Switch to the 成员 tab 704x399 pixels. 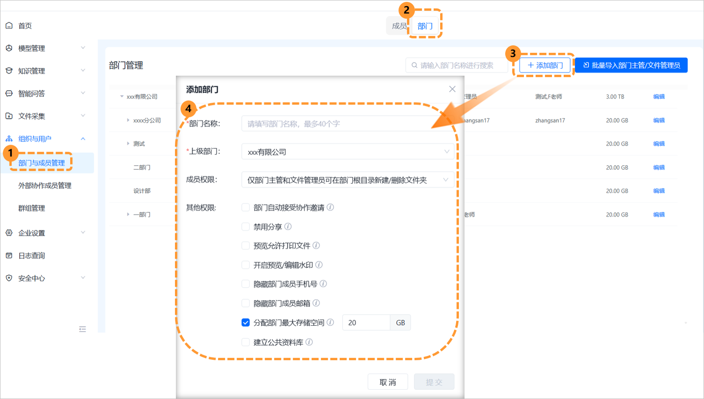[x=398, y=26]
